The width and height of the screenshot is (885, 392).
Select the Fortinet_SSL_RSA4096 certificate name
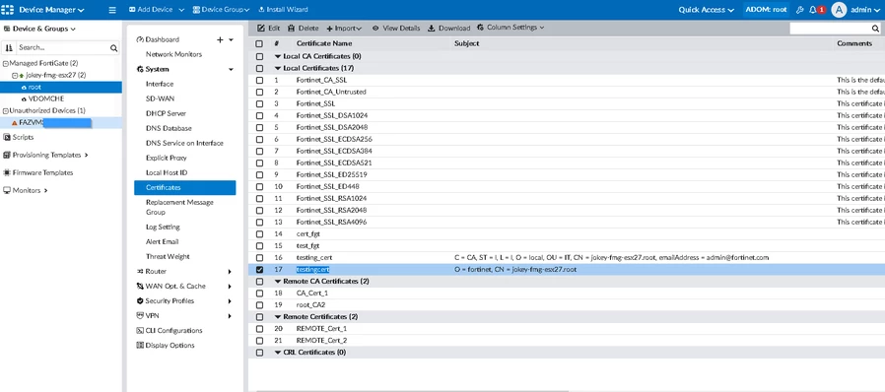[331, 223]
